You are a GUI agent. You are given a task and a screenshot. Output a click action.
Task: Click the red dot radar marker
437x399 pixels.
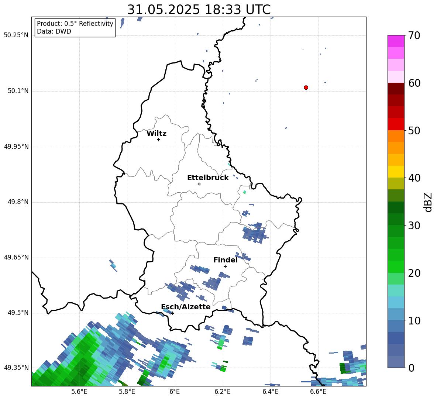click(306, 87)
